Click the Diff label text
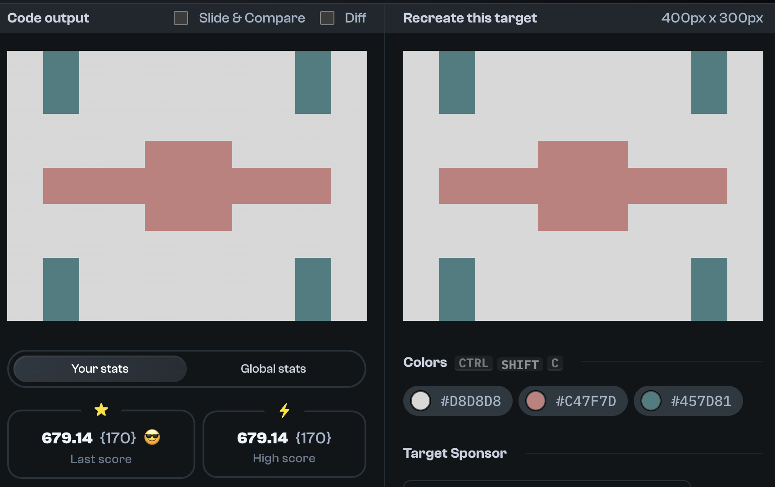Viewport: 775px width, 487px height. coord(356,18)
